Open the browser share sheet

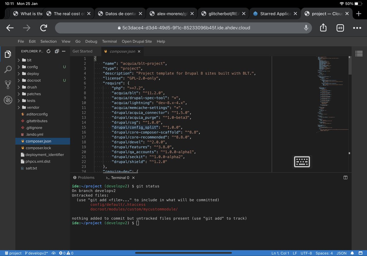(x=323, y=27)
